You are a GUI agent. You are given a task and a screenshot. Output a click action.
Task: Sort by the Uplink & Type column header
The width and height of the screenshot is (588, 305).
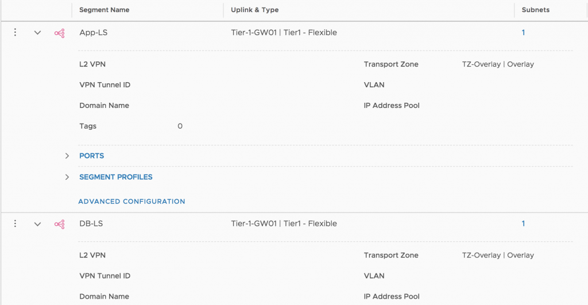(x=254, y=10)
